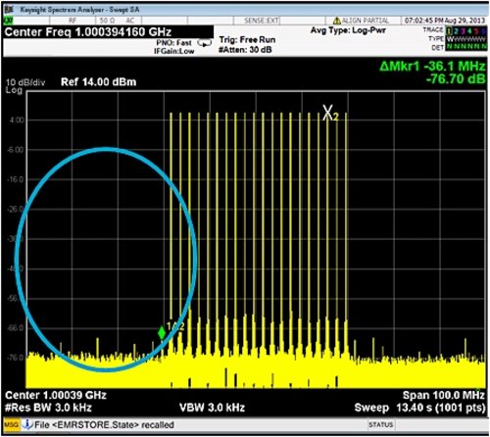Click the File EMRSTORE.State recalled message
Image resolution: width=490 pixels, height=437 pixels.
[x=104, y=425]
